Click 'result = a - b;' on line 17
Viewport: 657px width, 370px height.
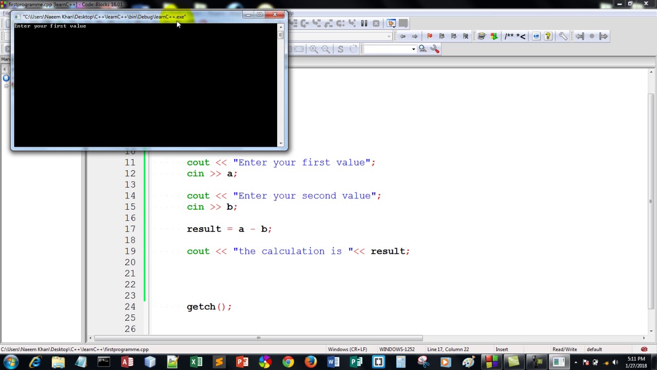coord(229,229)
